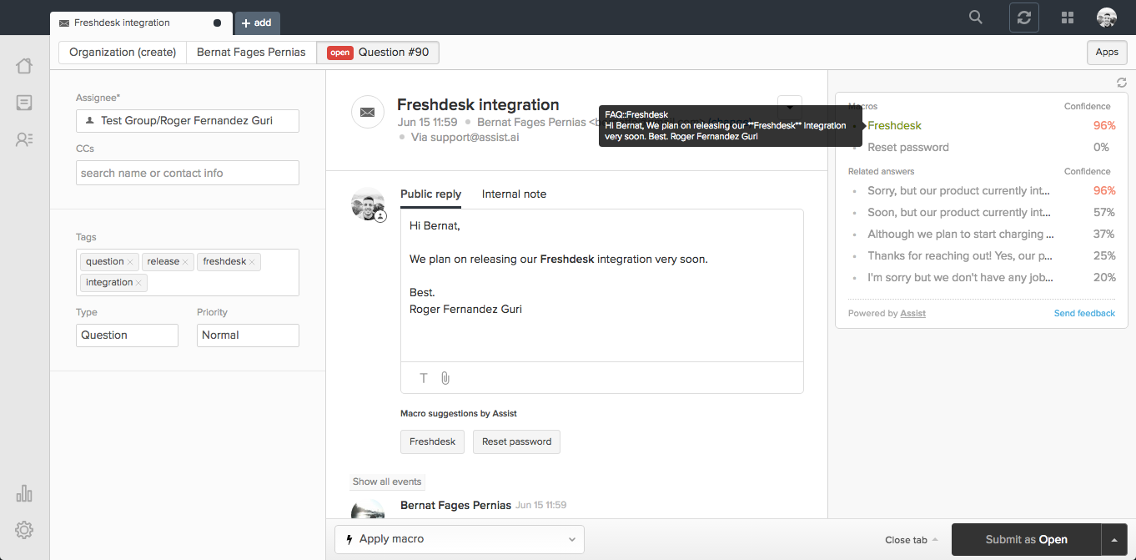
Task: Click the Send feedback link
Action: [x=1084, y=313]
